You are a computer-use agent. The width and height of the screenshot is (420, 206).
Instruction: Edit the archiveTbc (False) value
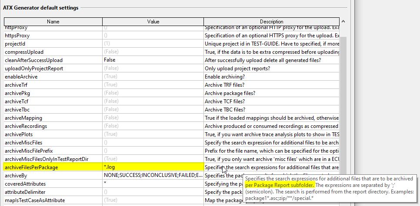coord(153,110)
